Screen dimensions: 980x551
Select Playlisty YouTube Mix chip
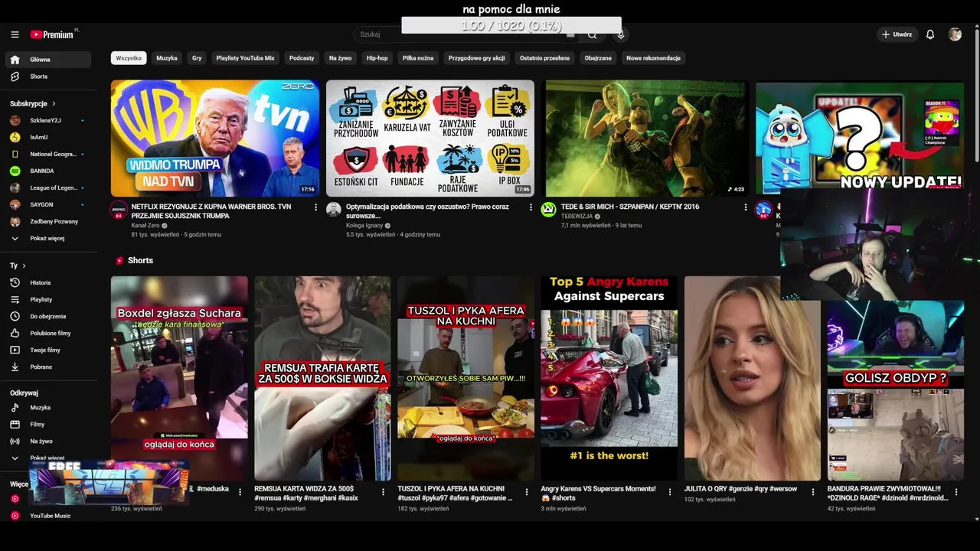(245, 58)
